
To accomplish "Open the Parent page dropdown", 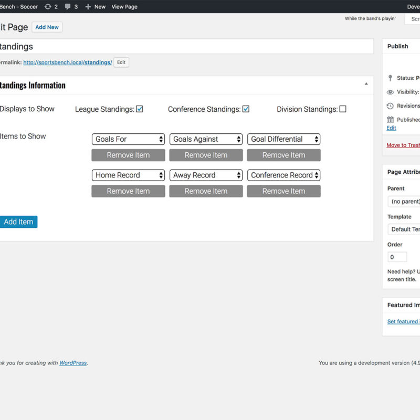I will [404, 202].
